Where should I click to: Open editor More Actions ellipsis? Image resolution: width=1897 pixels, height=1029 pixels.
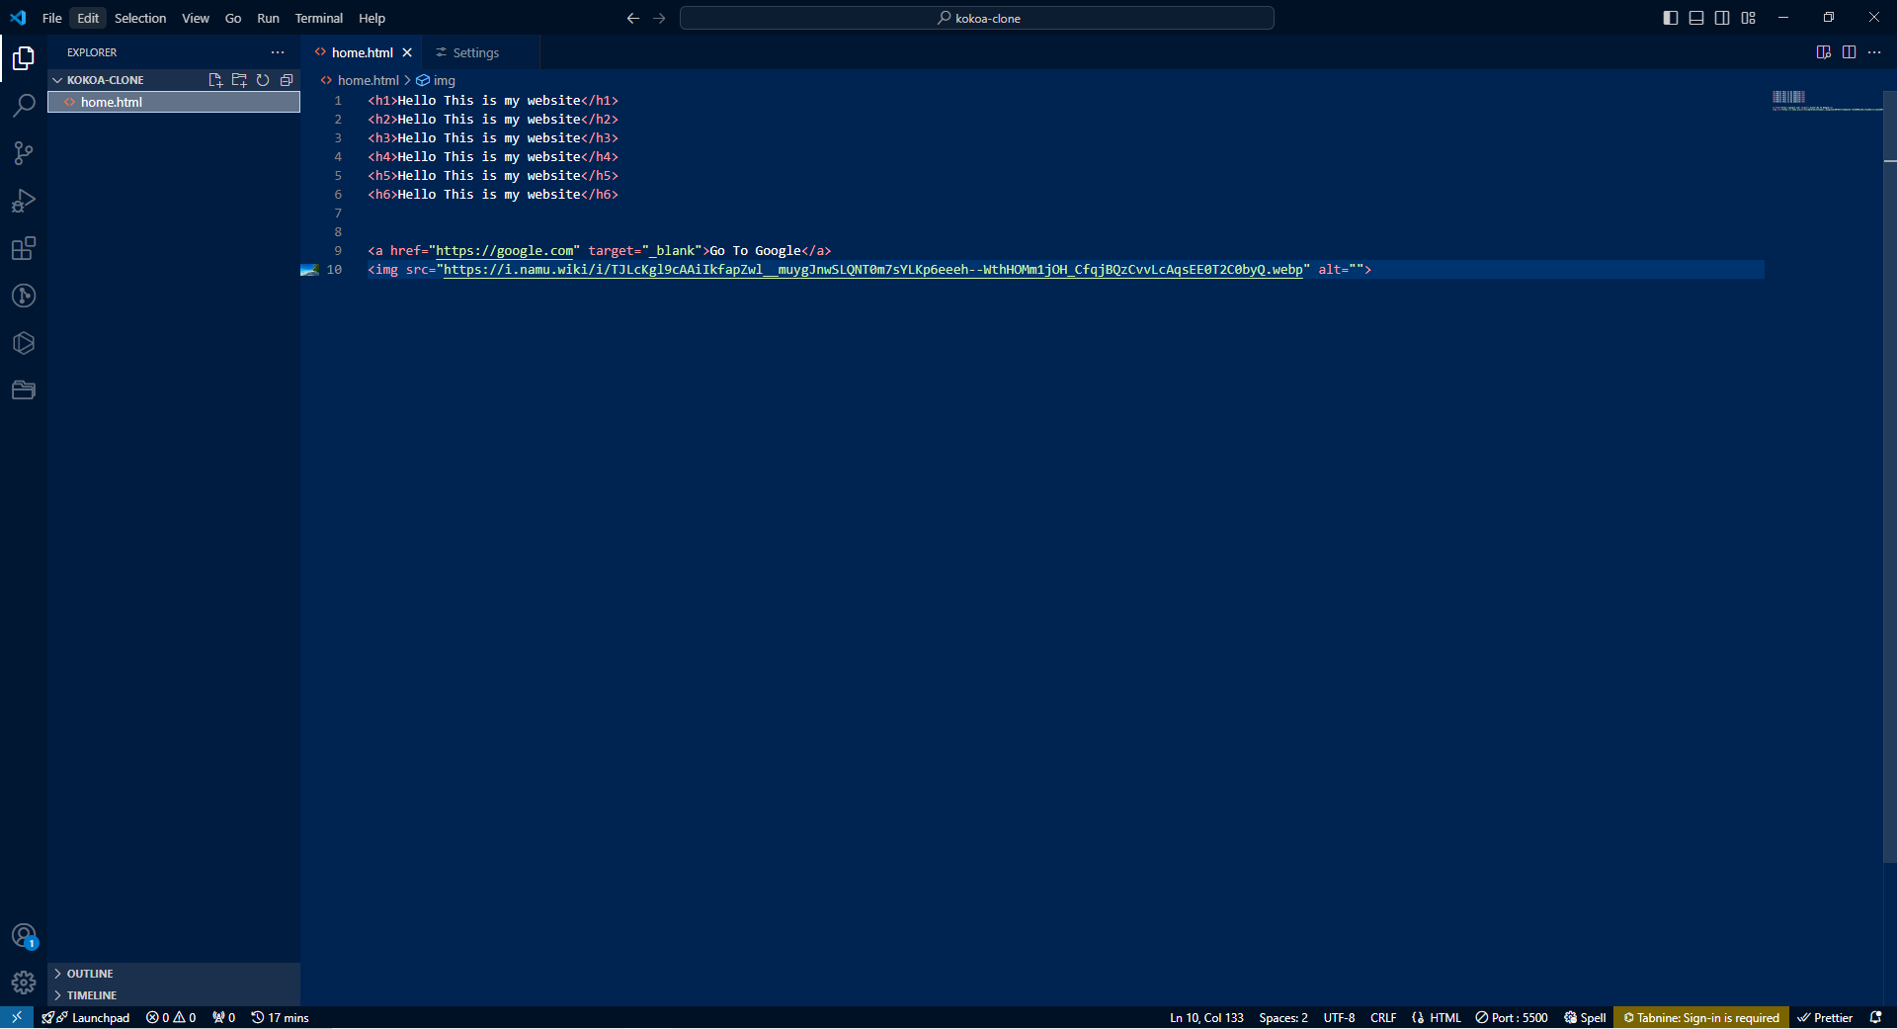[1874, 52]
